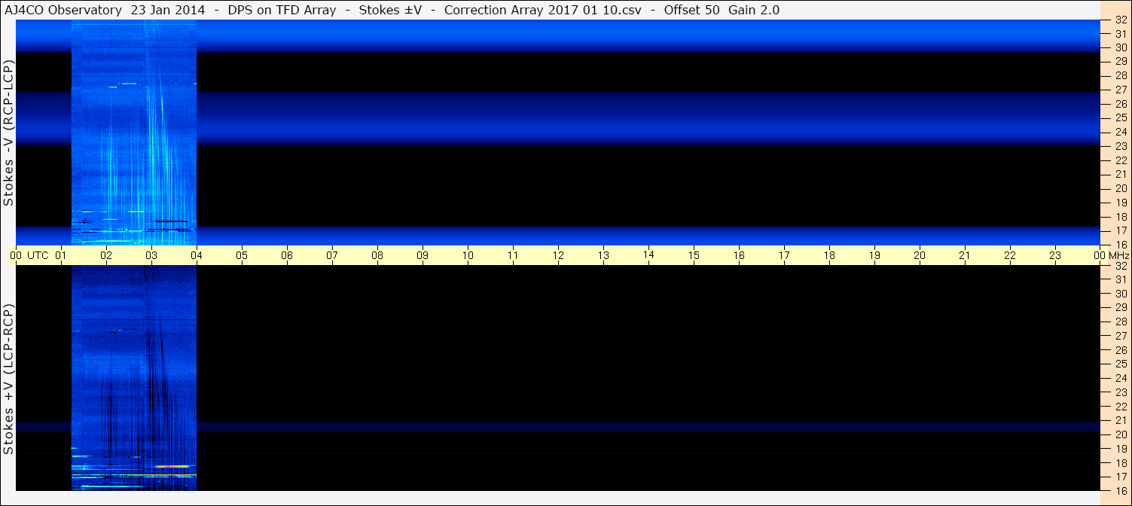The image size is (1132, 506).
Task: Click 29 MHz label of lower Stokes +V scale
Action: coord(1120,307)
